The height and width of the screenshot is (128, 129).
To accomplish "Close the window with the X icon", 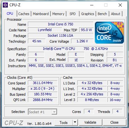I will pos(120,5).
